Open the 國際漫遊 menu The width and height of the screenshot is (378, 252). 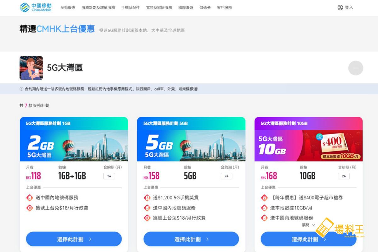coord(186,8)
